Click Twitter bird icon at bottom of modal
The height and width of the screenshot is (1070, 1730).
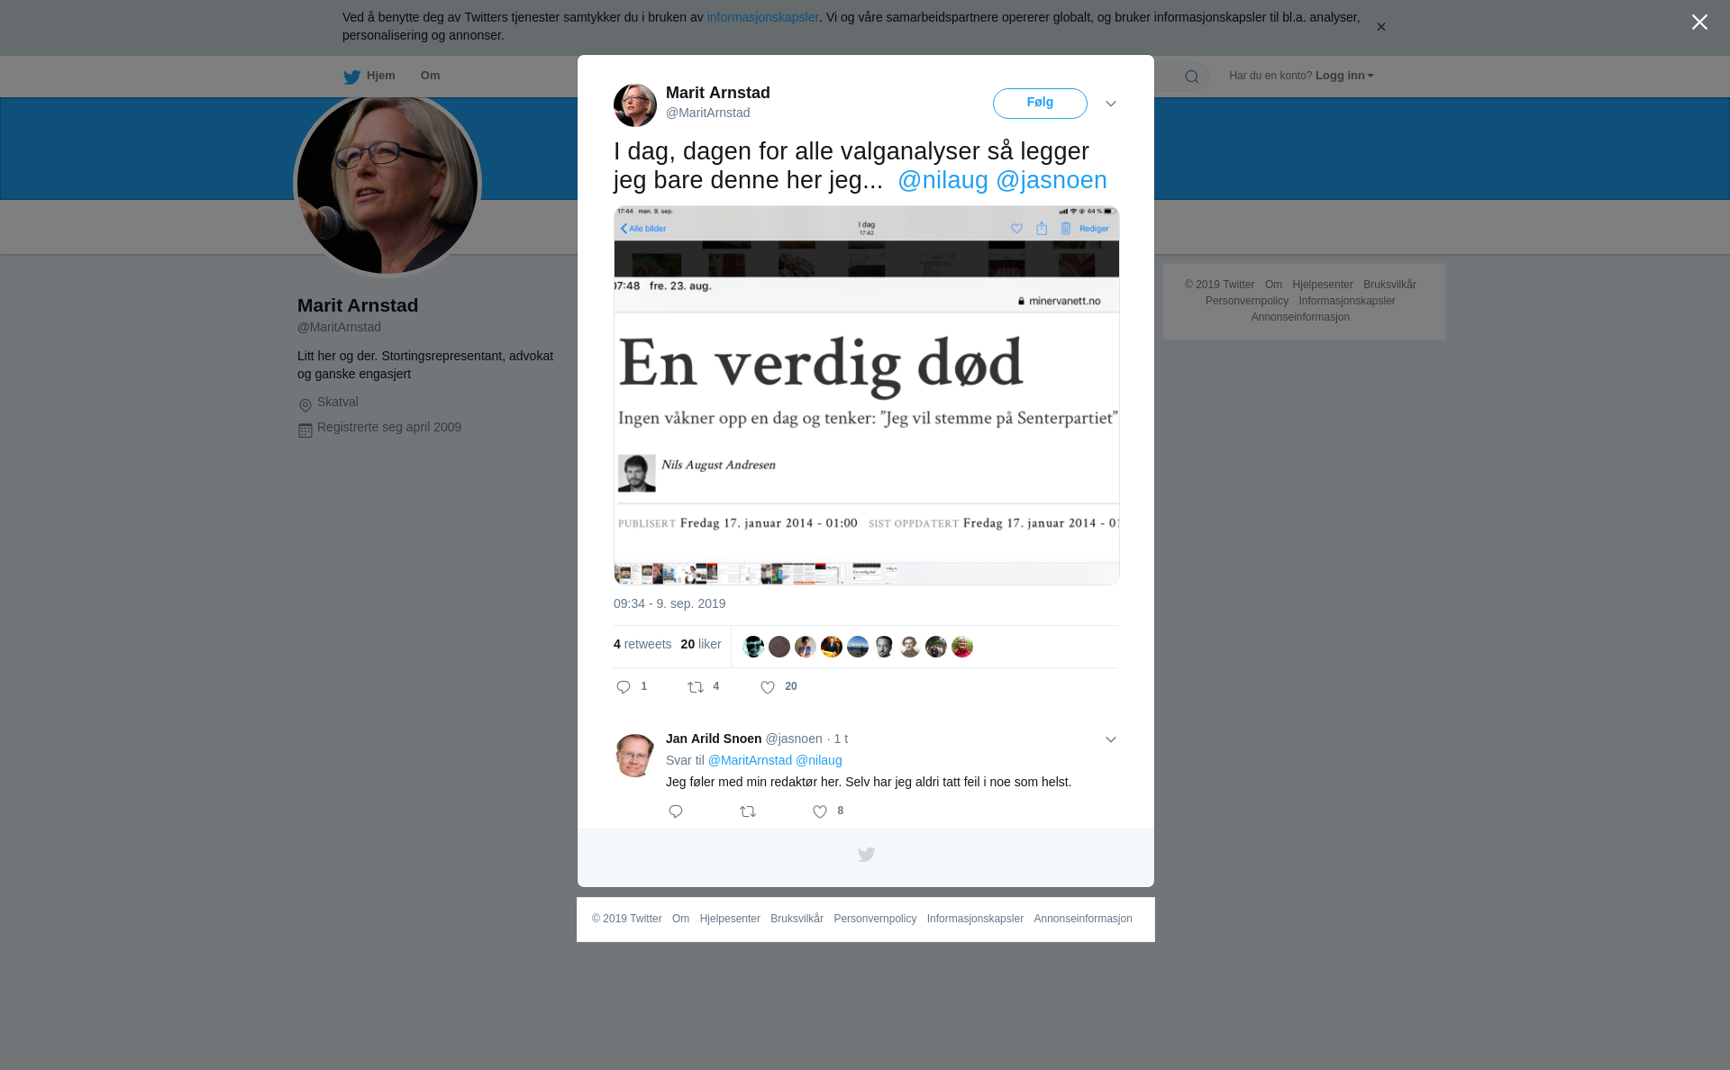(x=866, y=855)
